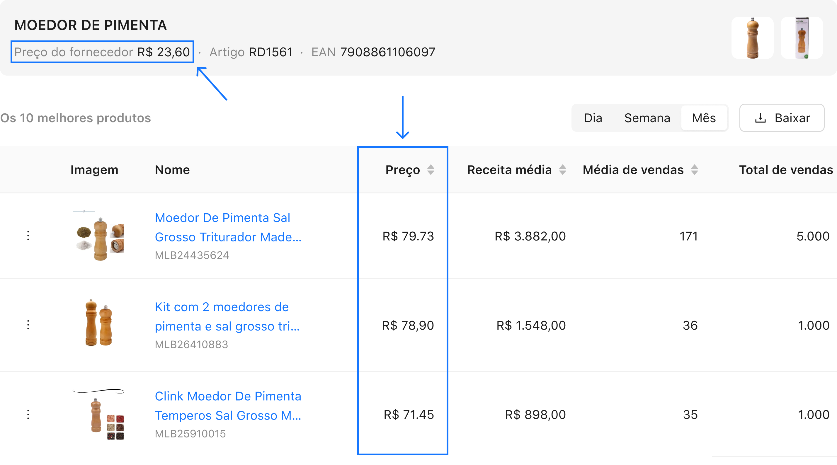The width and height of the screenshot is (837, 465).
Task: Click image of Clink Moedor listing
Action: (x=100, y=414)
